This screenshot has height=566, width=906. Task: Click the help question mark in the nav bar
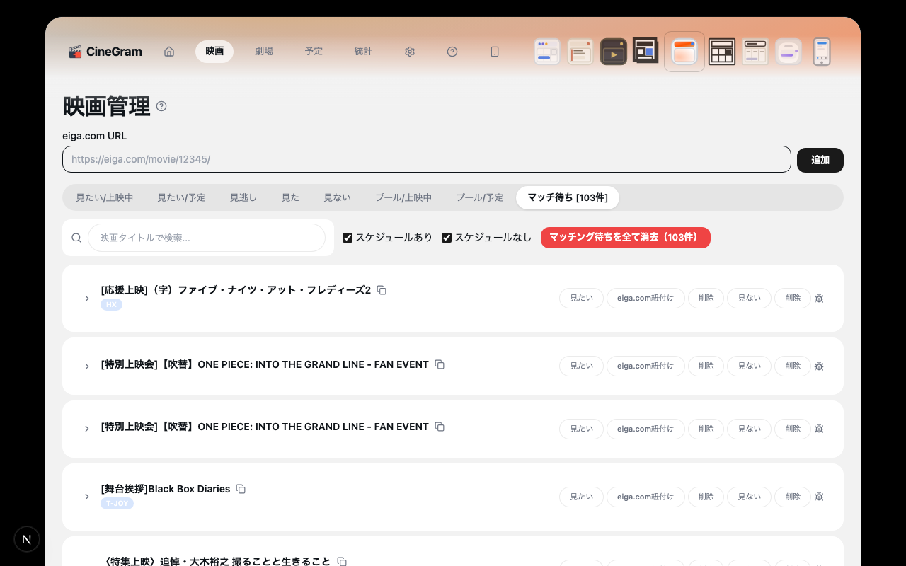(452, 52)
